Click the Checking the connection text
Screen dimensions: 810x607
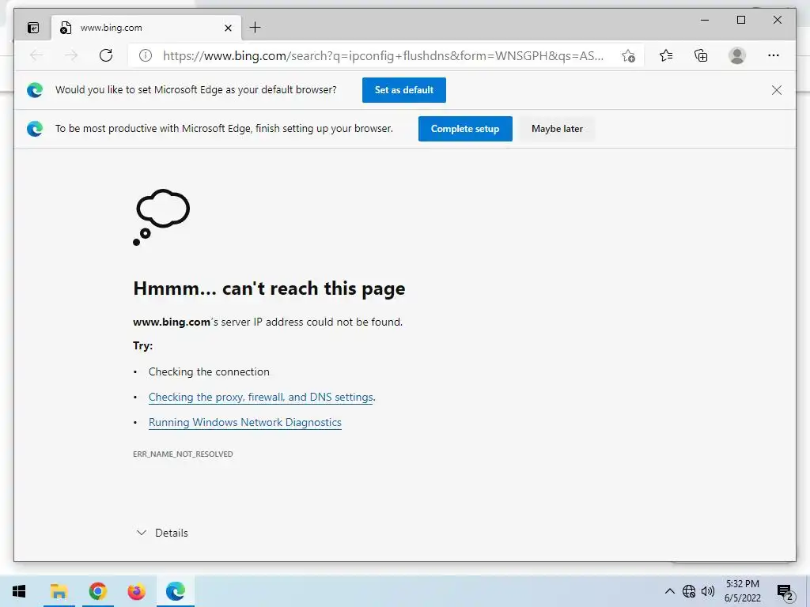click(209, 371)
